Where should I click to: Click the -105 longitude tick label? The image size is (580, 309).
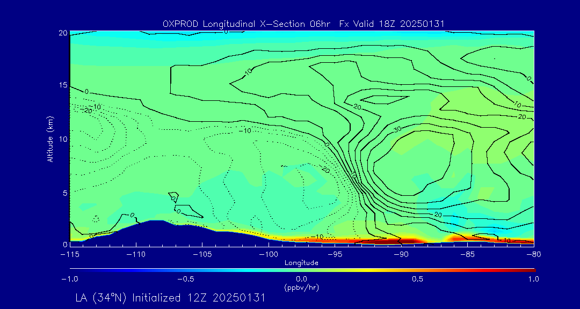pos(202,254)
